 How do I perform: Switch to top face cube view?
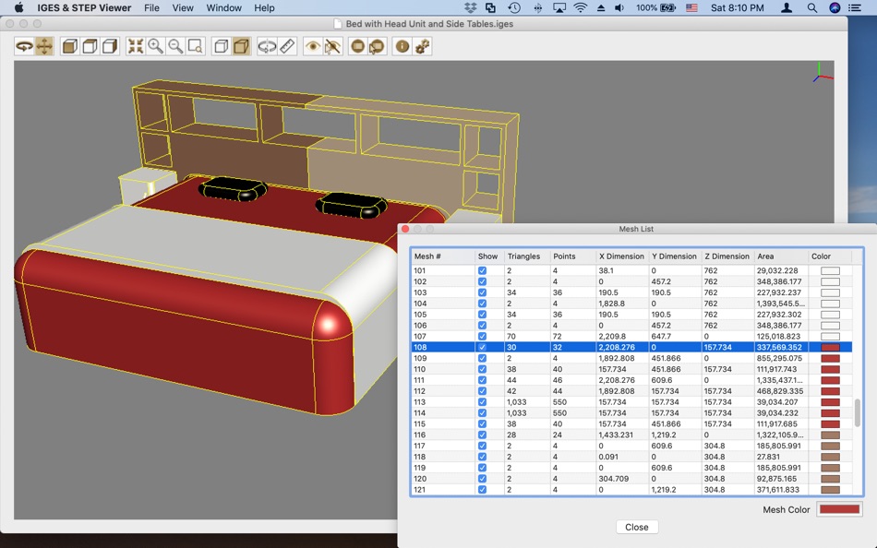coord(90,46)
